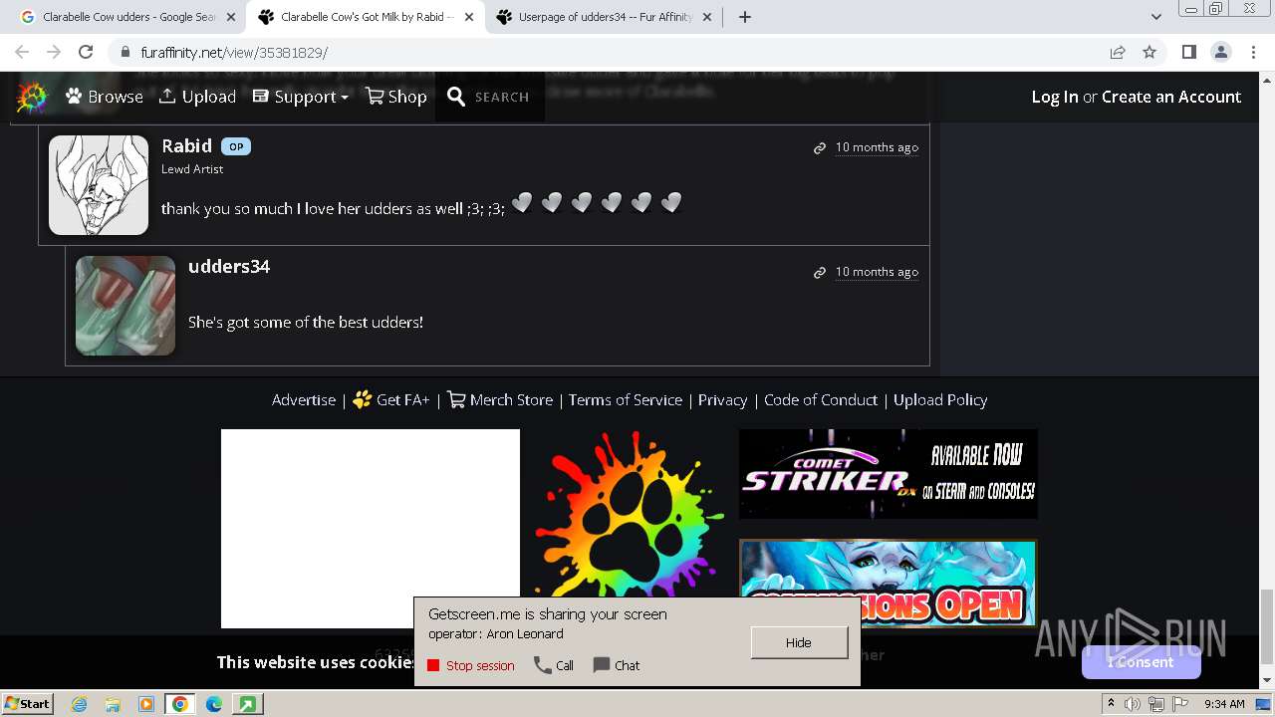This screenshot has height=717, width=1275.
Task: Open the green Getscreen taskbar icon
Action: 247,704
